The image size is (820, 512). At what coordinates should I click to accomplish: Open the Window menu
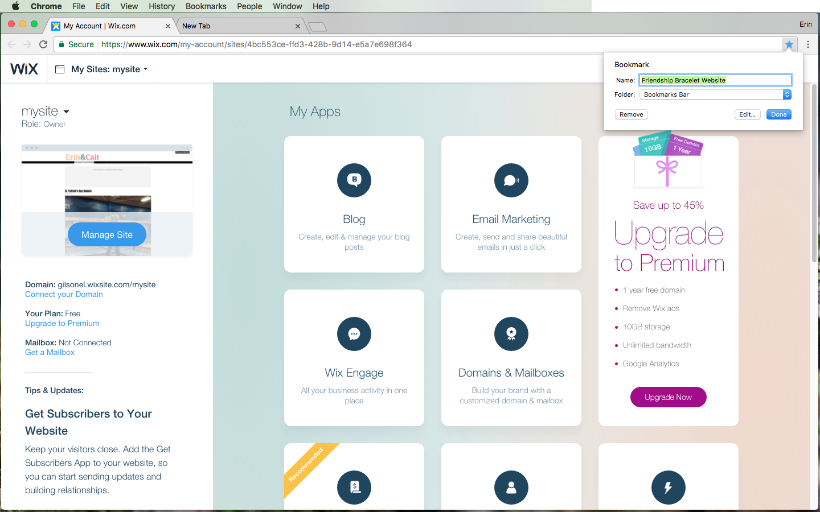click(x=288, y=6)
